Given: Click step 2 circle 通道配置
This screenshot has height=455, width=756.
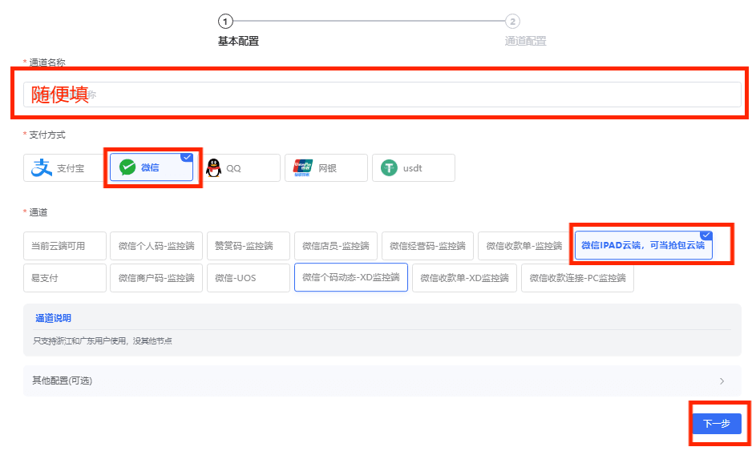Looking at the screenshot, I should click(512, 22).
